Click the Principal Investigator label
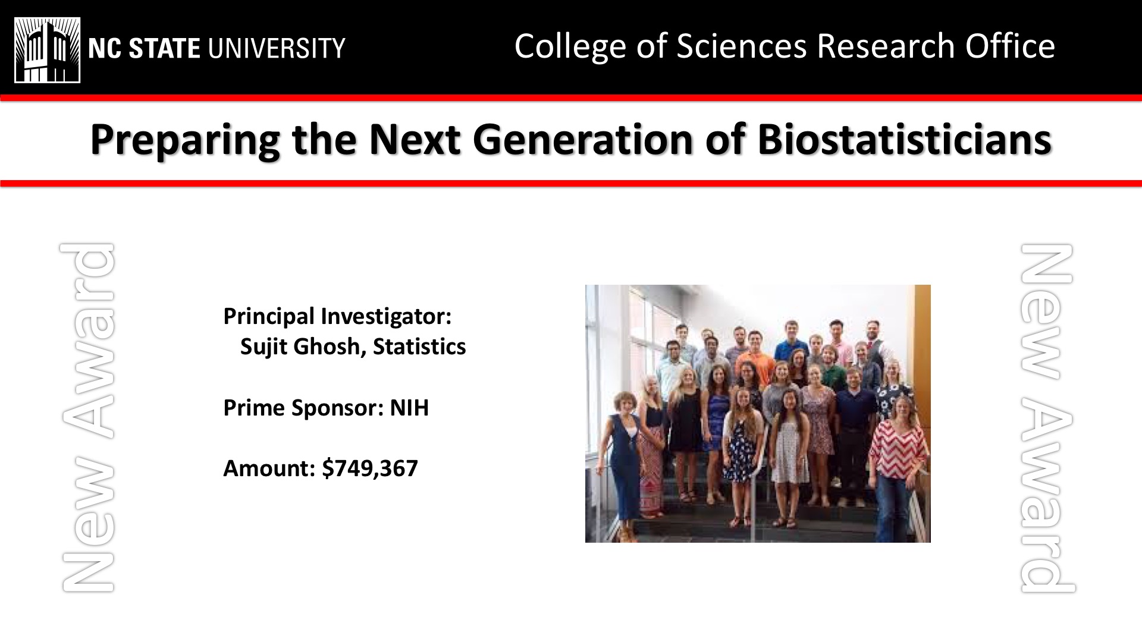1142x642 pixels. 337,316
